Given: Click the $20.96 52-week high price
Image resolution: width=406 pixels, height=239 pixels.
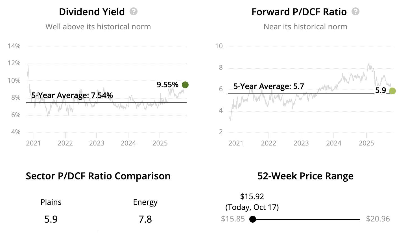Looking at the screenshot, I should pos(378,219).
